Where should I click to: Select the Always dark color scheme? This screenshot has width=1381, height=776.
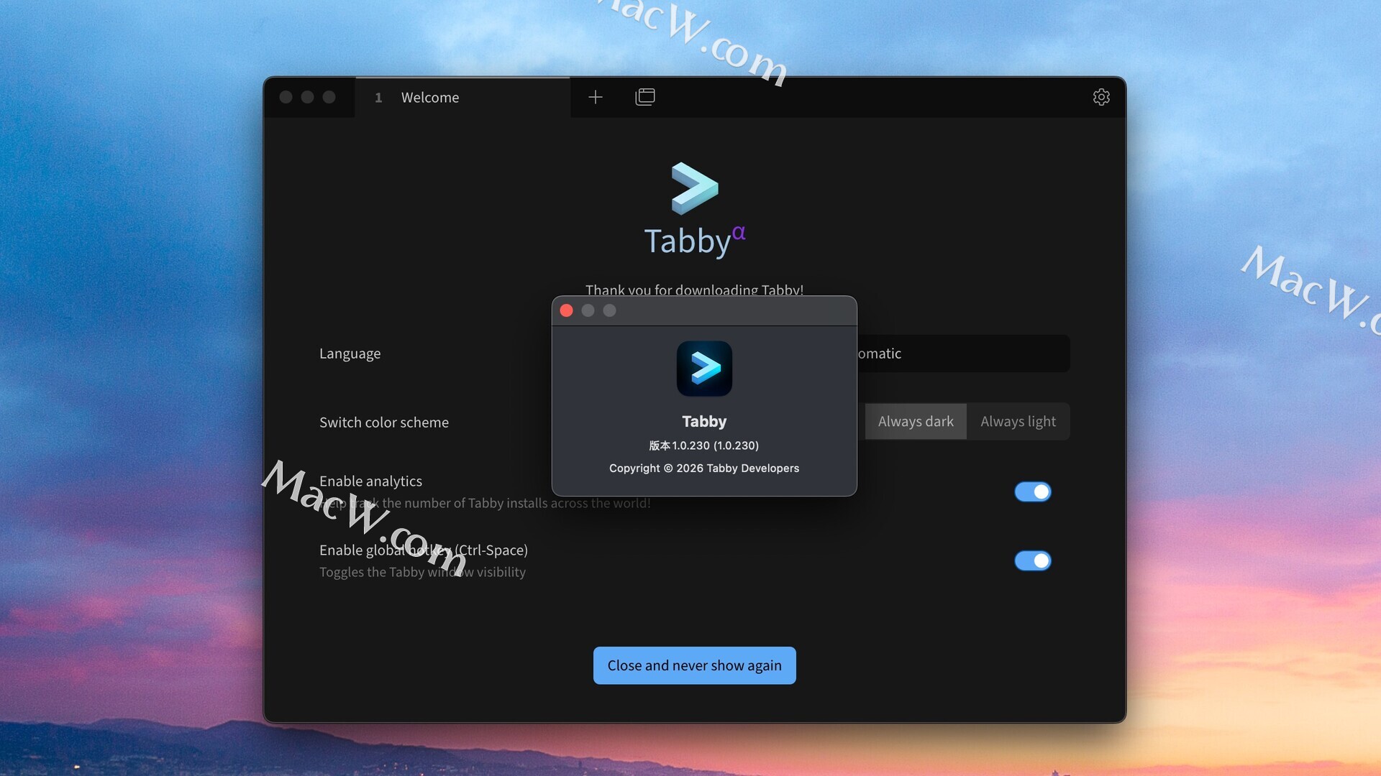(915, 422)
